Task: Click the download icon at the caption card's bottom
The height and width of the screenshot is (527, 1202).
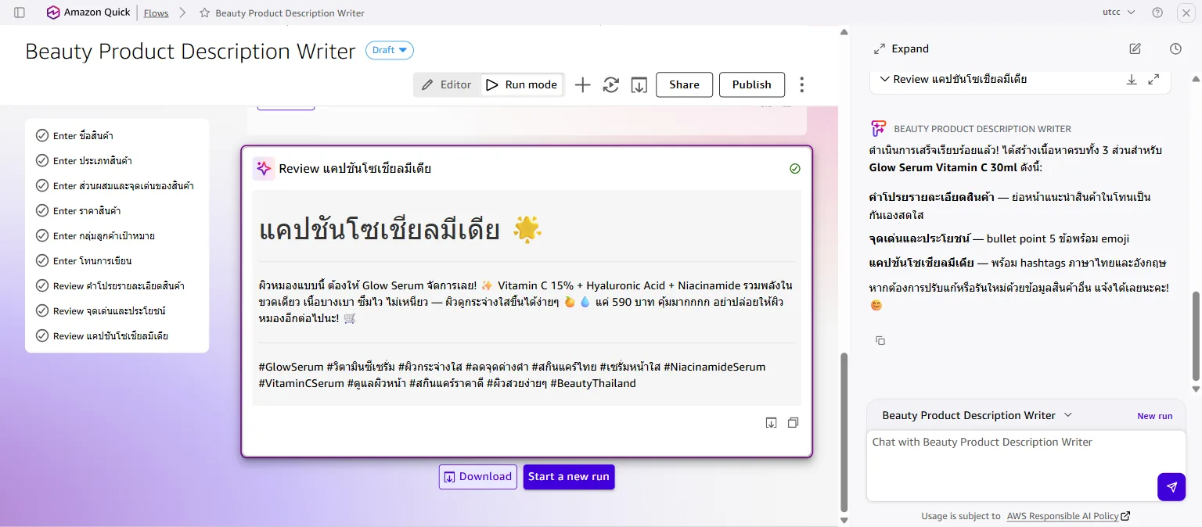Action: [x=771, y=423]
